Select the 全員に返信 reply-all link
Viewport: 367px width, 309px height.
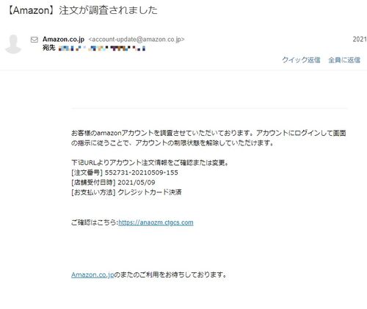[344, 60]
